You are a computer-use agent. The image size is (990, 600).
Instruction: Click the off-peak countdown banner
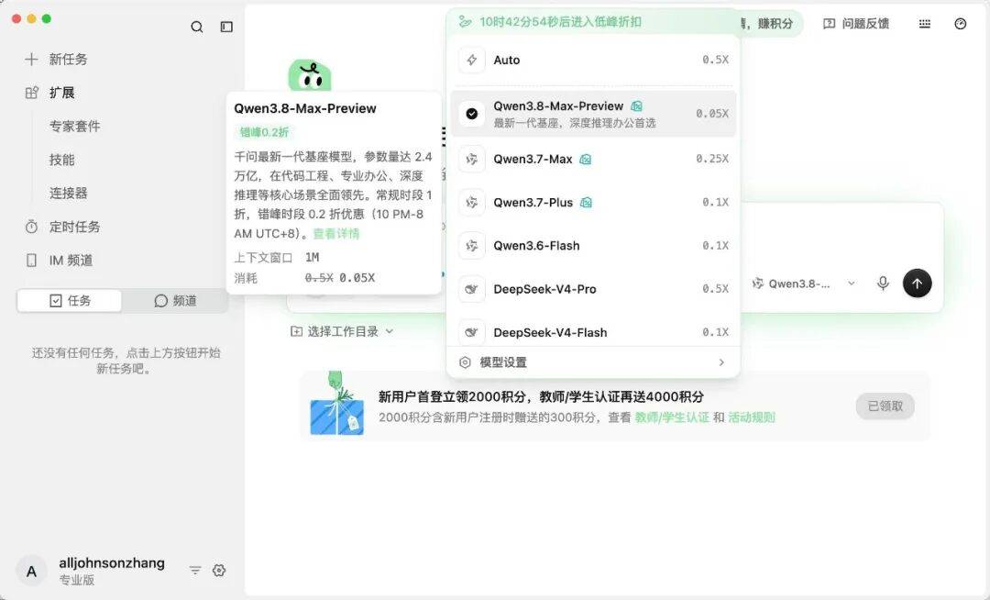(593, 22)
